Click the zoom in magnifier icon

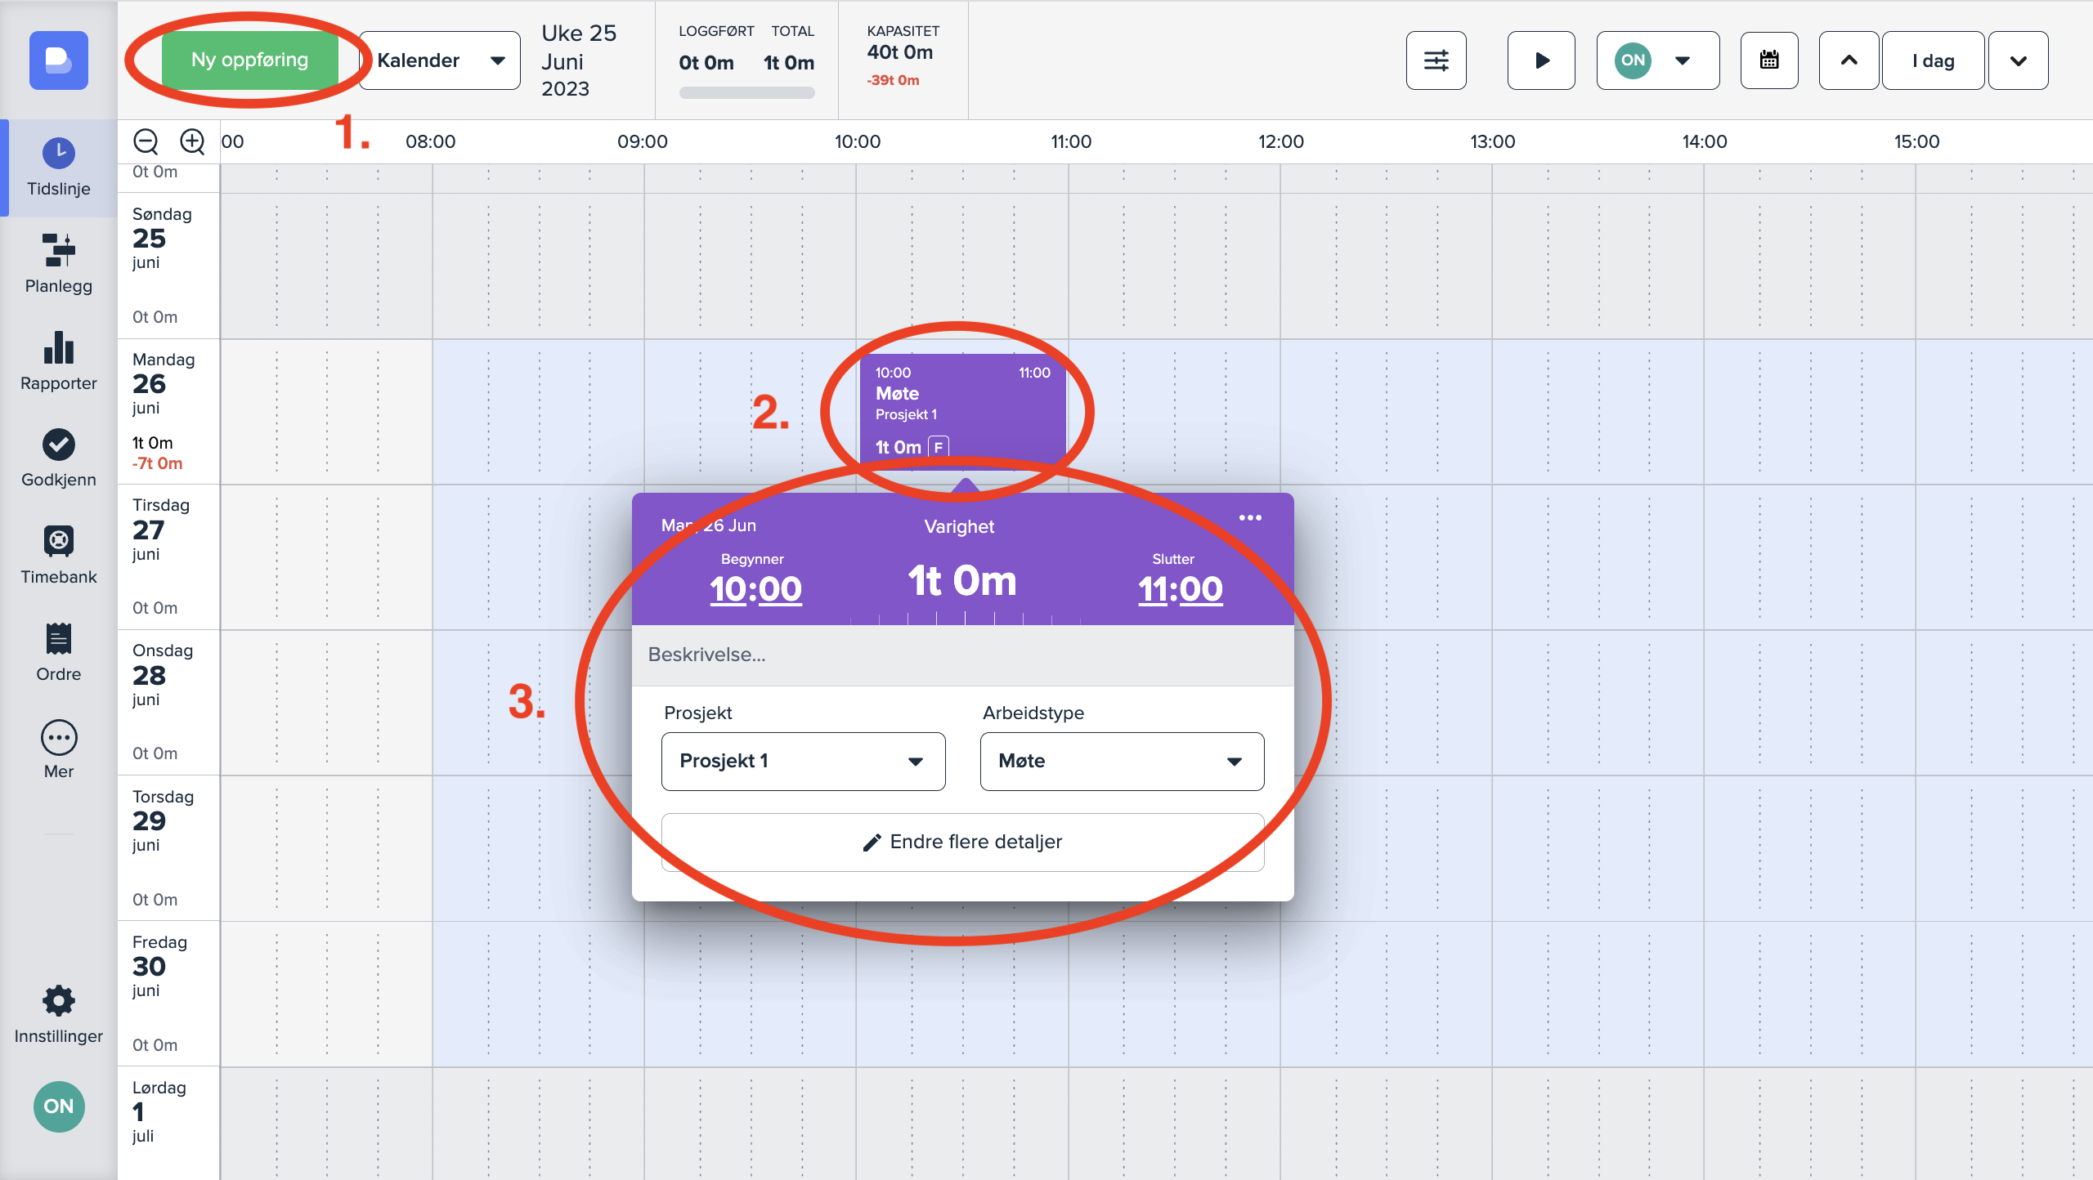(192, 141)
